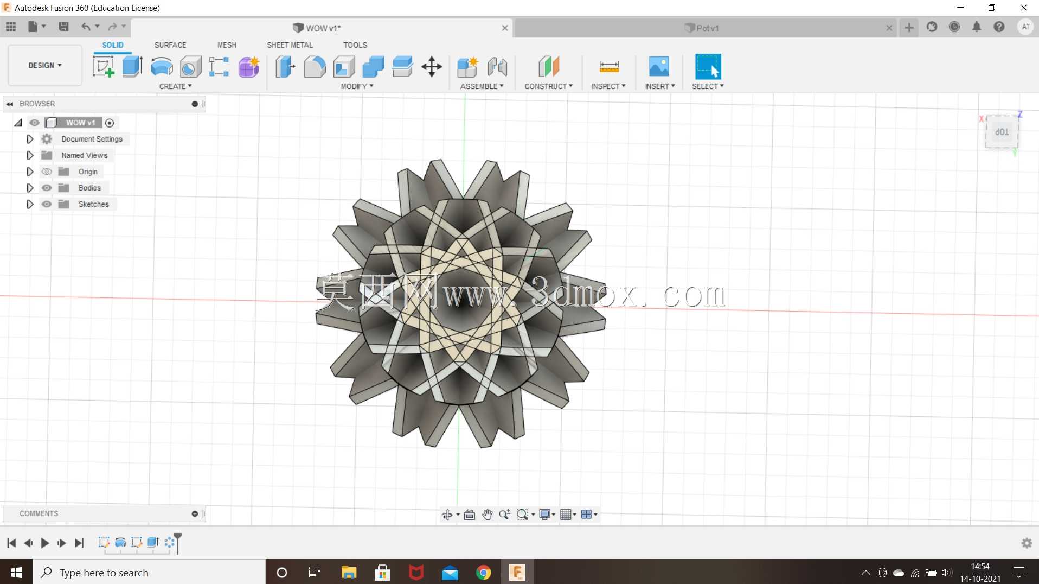Select the Fillet tool
The image size is (1039, 584).
pyautogui.click(x=315, y=67)
